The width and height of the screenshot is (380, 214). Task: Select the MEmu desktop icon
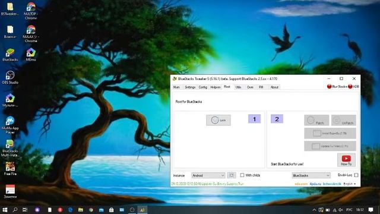[31, 55]
